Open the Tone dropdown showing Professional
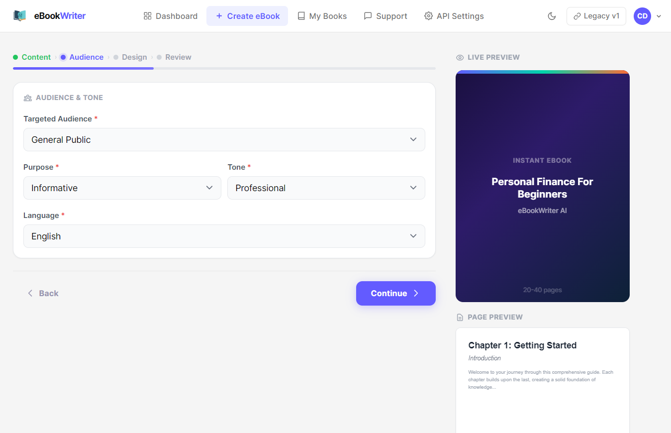Image resolution: width=671 pixels, height=433 pixels. click(x=326, y=188)
